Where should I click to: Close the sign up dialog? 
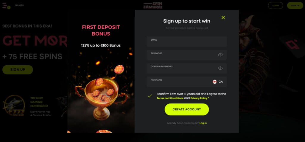pyautogui.click(x=223, y=17)
